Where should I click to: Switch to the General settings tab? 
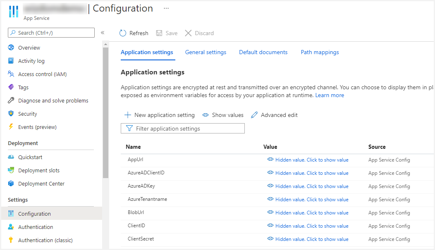pos(206,52)
